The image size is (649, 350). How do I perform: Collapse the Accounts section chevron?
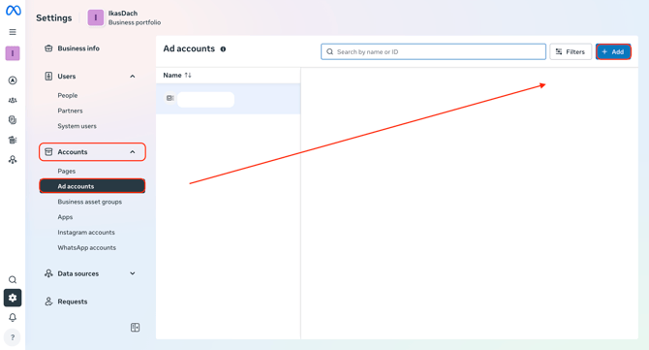[x=133, y=152]
